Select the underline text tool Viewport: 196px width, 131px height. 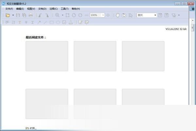(32, 22)
